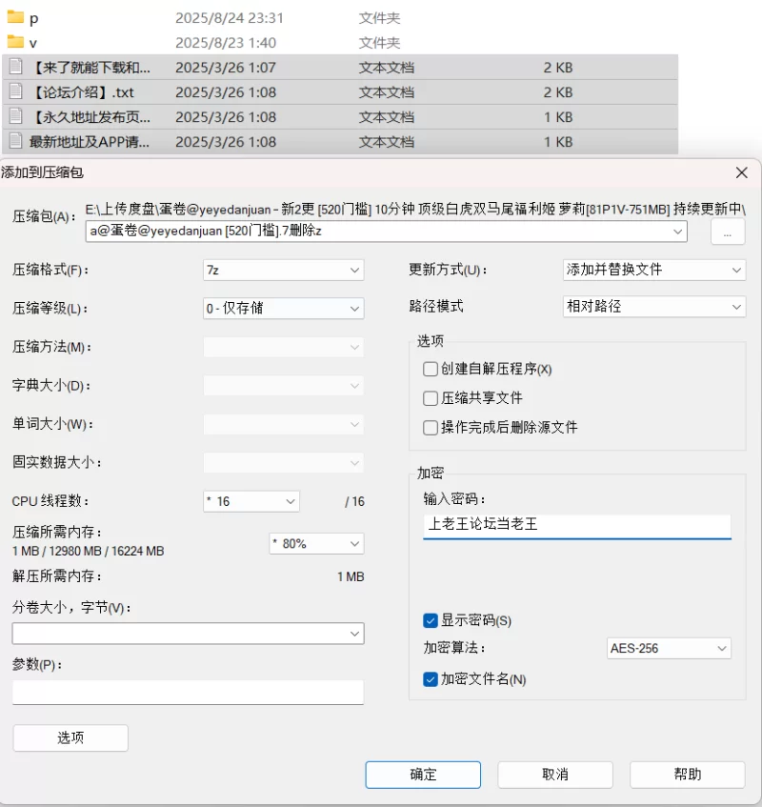Select the folder icon named v
The width and height of the screenshot is (762, 807).
(15, 42)
